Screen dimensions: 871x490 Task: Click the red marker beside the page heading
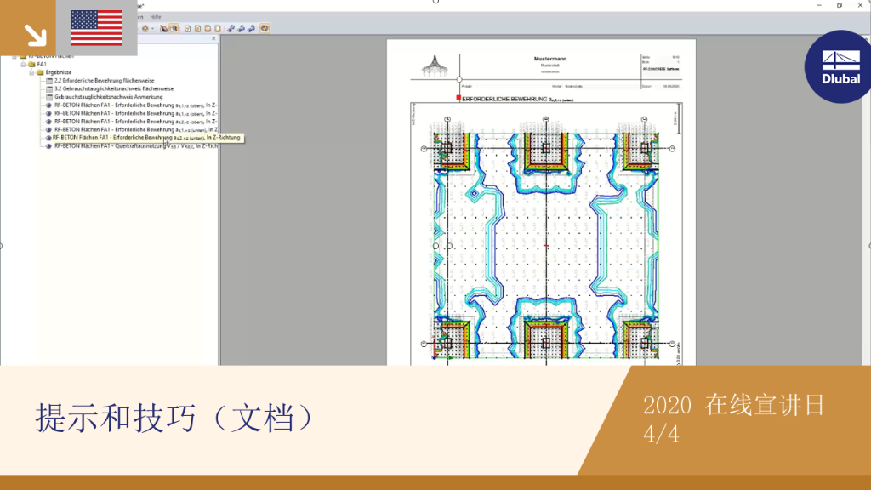point(458,98)
